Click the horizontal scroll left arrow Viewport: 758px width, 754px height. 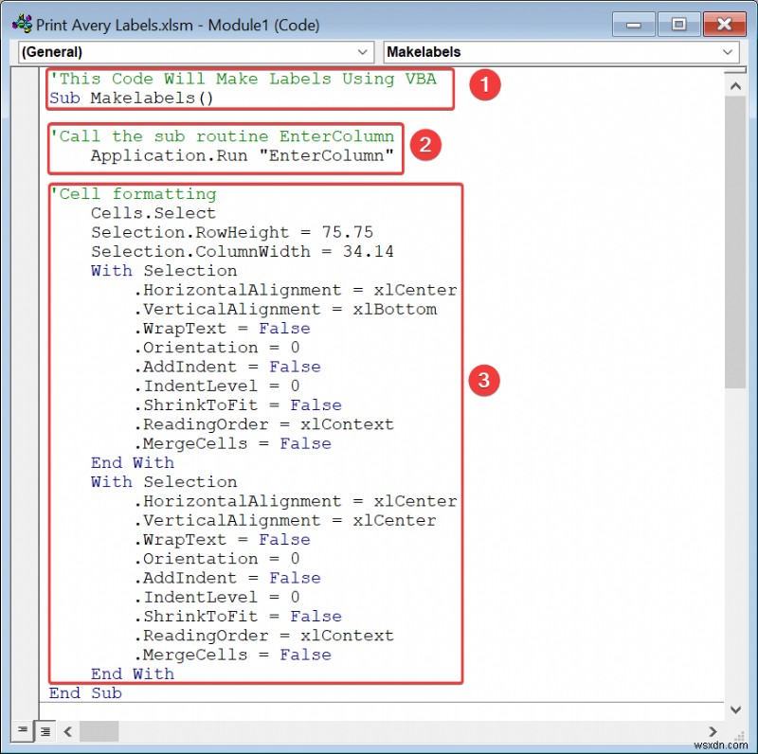66,731
